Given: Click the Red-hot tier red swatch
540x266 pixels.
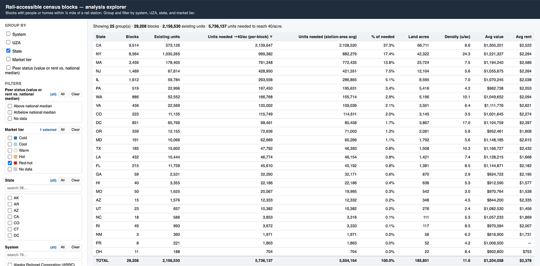Looking at the screenshot, I should [x=15, y=163].
